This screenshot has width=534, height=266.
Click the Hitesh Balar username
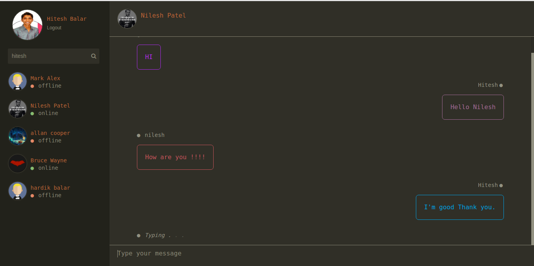[67, 19]
